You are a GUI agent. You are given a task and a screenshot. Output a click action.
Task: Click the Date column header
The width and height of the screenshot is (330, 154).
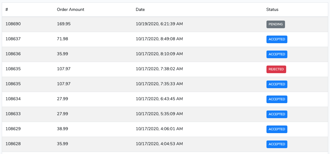[x=140, y=9]
